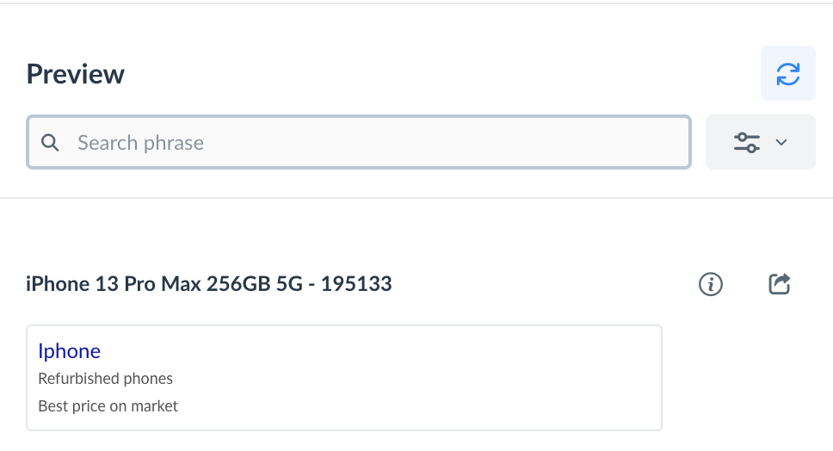Click '256GB 5G' in the product title
The width and height of the screenshot is (833, 451).
[x=255, y=284]
